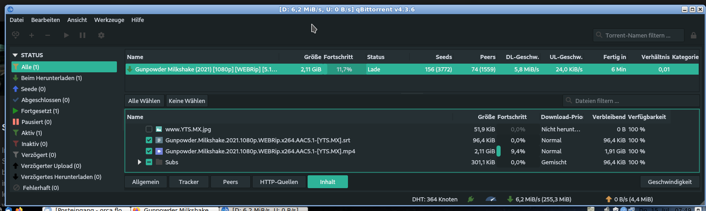Click the lock icon beside the torrent filter
Screen dimensions: 706x211
(694, 35)
